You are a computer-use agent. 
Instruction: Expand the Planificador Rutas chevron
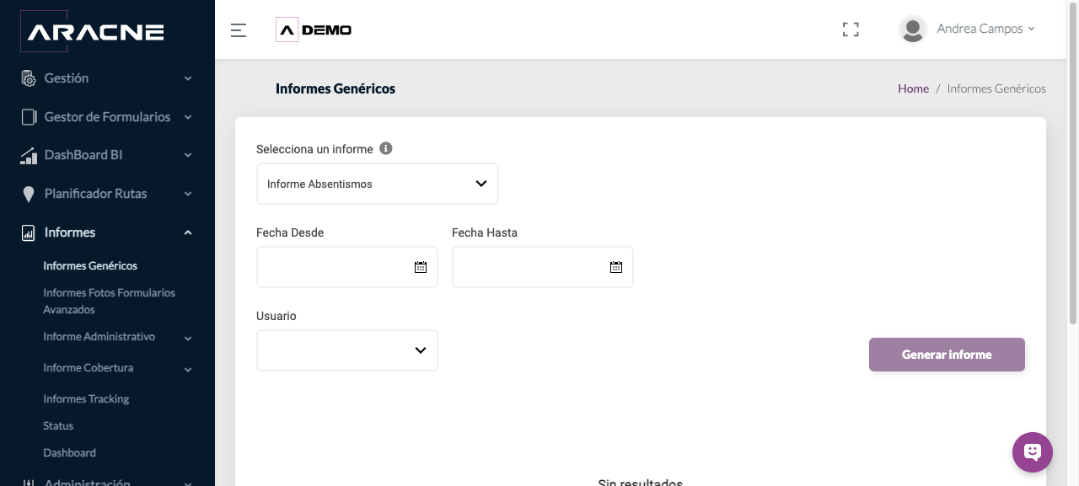tap(188, 194)
